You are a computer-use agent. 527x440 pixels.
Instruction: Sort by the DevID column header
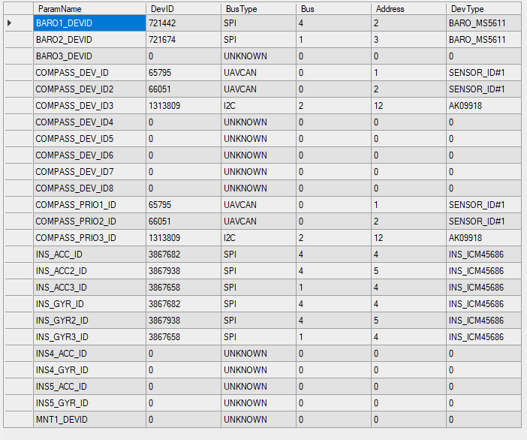pos(183,9)
